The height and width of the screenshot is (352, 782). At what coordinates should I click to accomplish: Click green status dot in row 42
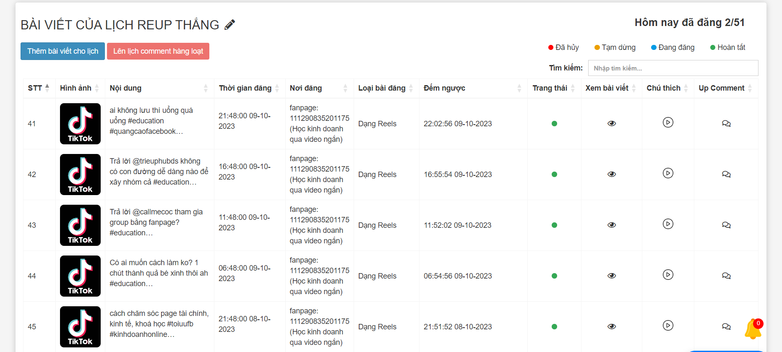(554, 175)
